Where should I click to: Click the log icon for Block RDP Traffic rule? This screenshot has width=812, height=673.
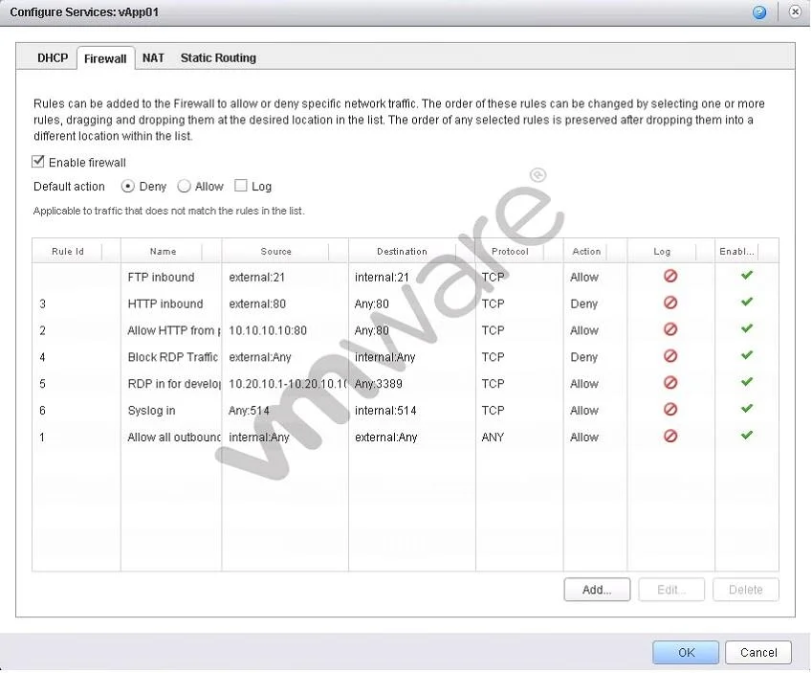click(670, 356)
